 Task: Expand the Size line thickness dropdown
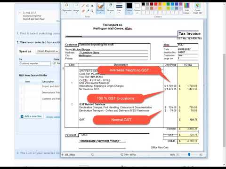coord(119,8)
